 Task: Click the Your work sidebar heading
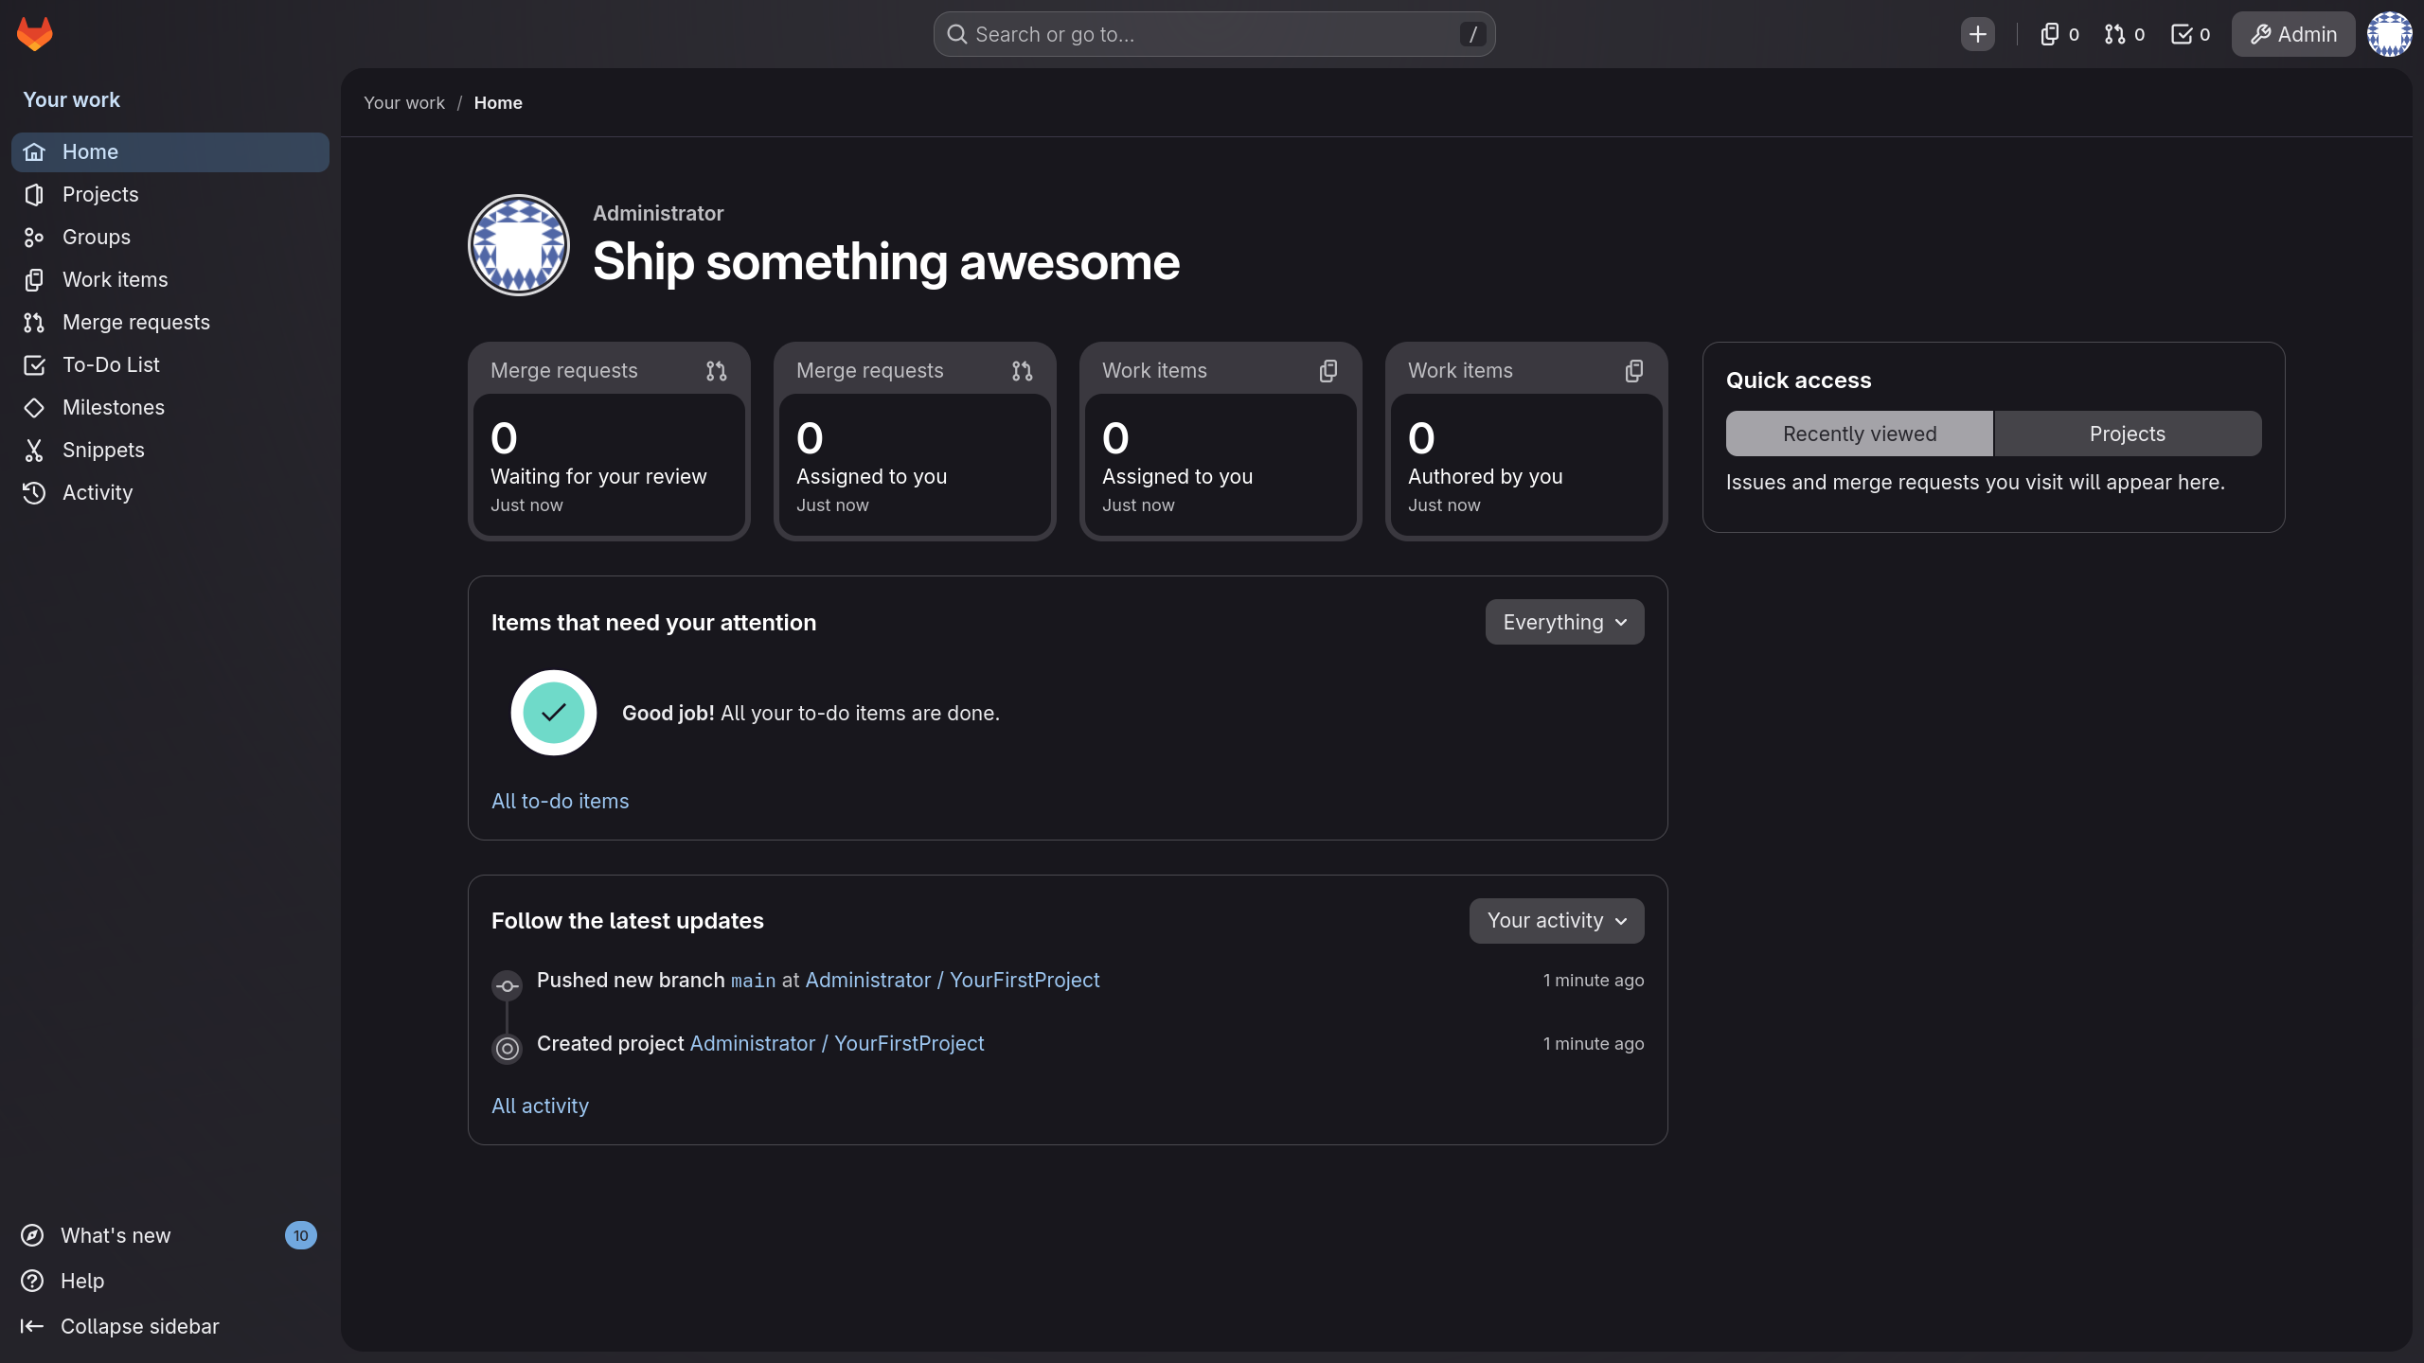(71, 99)
